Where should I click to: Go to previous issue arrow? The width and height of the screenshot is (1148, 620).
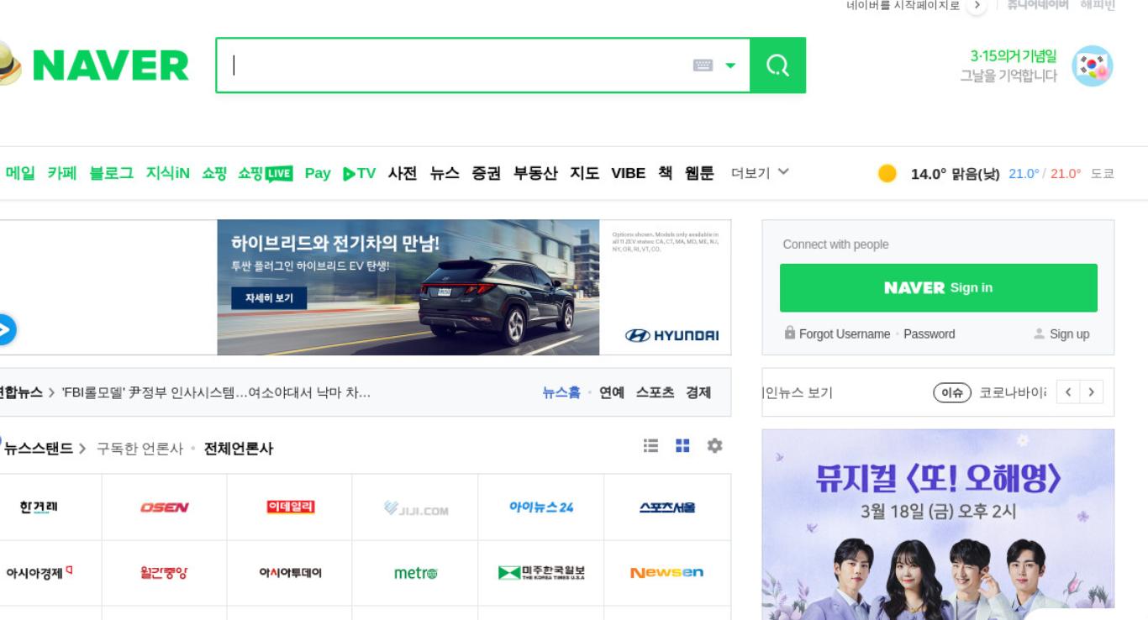pos(1068,392)
